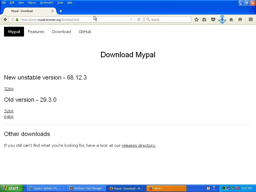Click the Download Mypal heading
This screenshot has height=192, width=256.
(x=128, y=55)
